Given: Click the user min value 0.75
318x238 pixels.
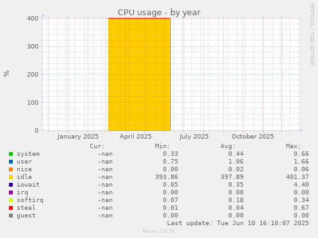Looking at the screenshot, I should pyautogui.click(x=170, y=162).
